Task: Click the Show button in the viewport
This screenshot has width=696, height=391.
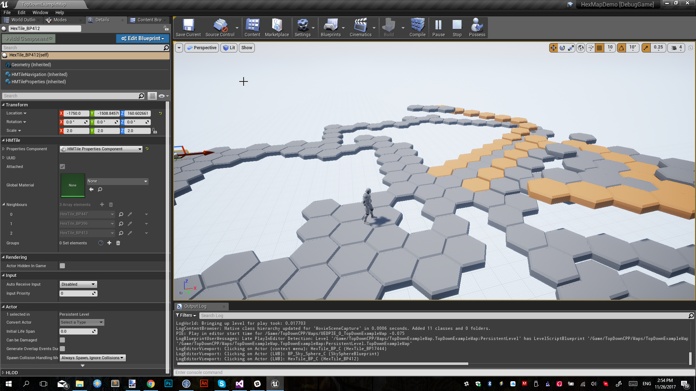Action: pyautogui.click(x=246, y=47)
